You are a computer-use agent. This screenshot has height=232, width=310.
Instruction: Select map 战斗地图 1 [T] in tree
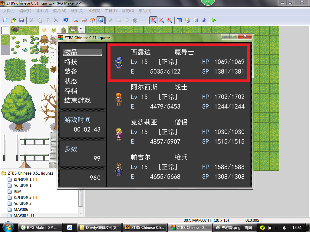tap(25, 179)
